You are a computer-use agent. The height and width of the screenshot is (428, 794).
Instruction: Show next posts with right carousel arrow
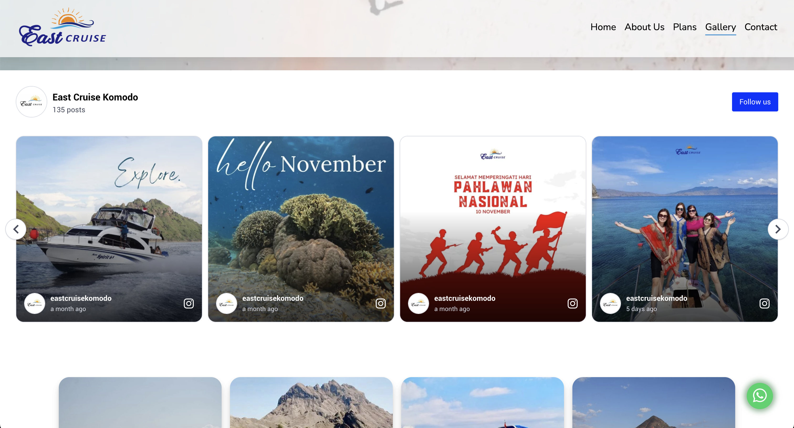778,229
